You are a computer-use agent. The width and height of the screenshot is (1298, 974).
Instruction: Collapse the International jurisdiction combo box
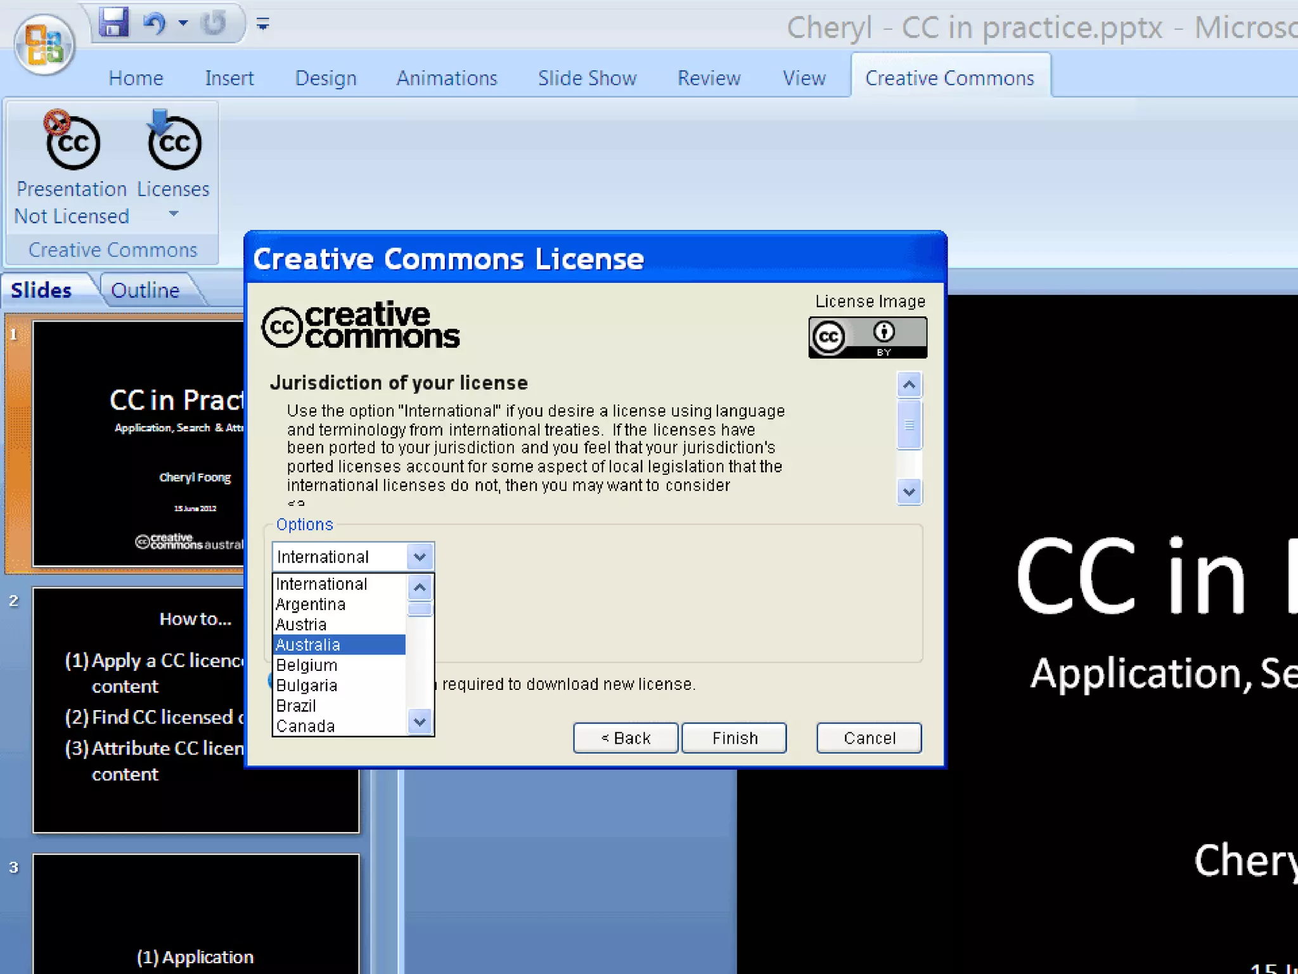click(419, 557)
